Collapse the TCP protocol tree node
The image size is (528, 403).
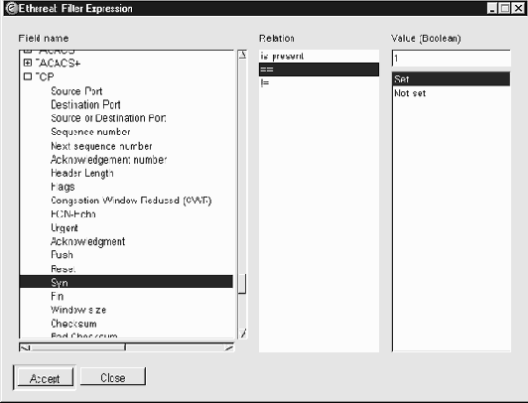[28, 76]
